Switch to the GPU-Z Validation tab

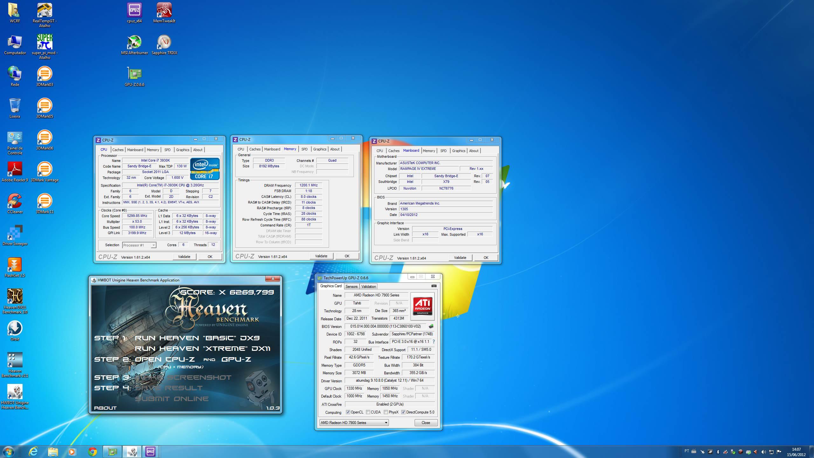(369, 287)
